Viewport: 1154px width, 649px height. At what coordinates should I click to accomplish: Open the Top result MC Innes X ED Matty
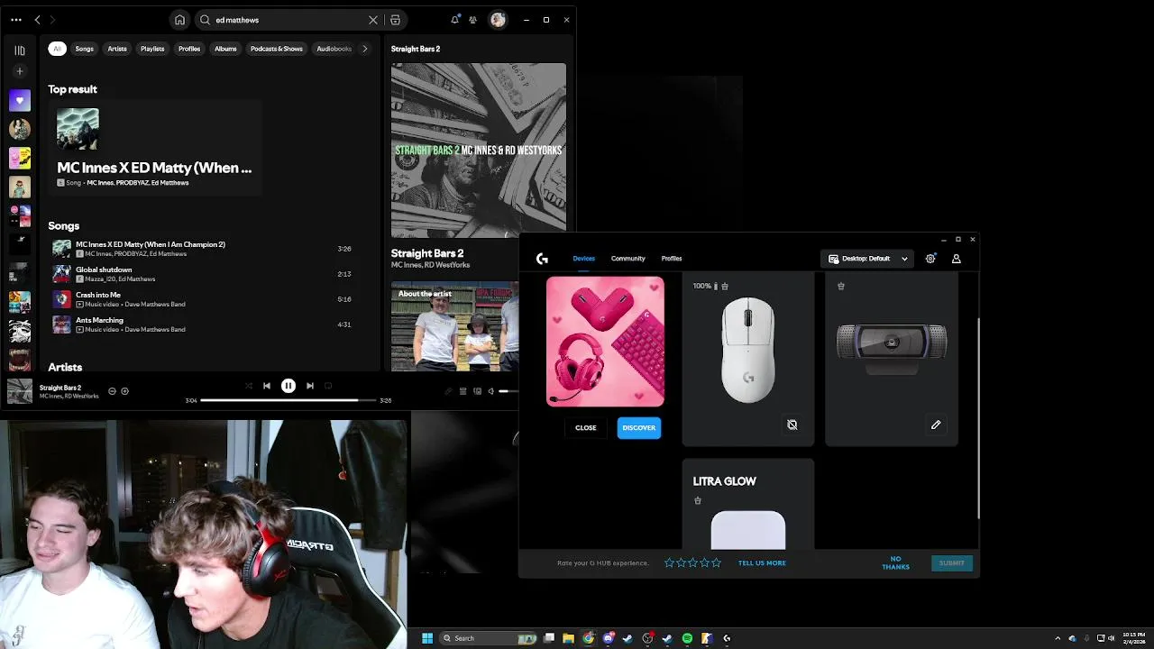click(x=154, y=149)
